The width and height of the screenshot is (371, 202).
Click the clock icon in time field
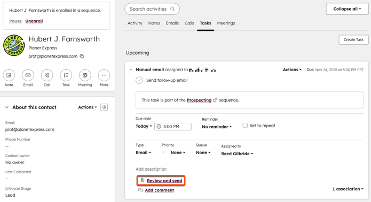[159, 127]
